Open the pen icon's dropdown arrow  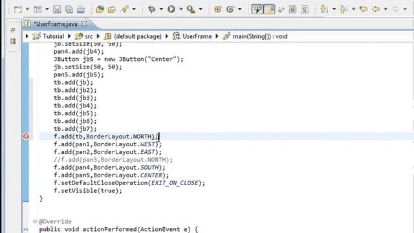coord(134,9)
